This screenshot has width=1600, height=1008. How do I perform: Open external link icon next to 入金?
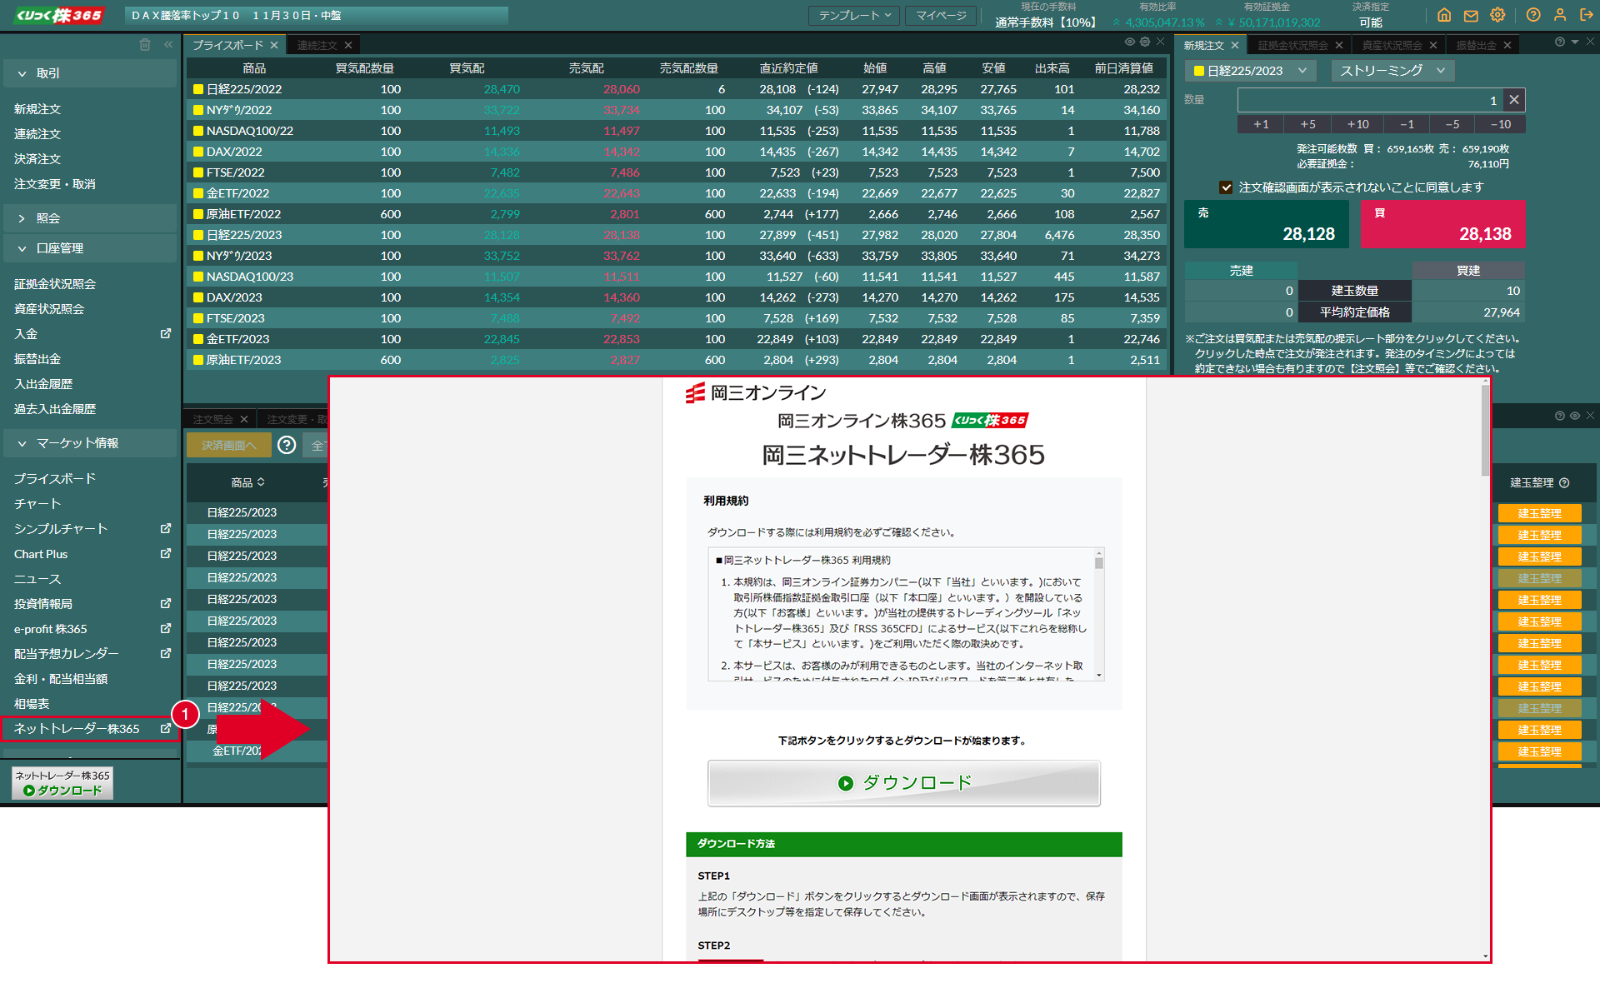166,333
